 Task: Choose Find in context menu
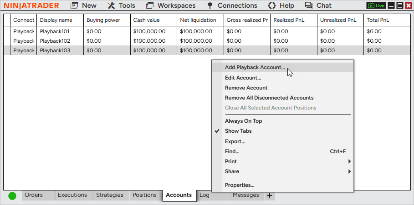click(x=283, y=151)
